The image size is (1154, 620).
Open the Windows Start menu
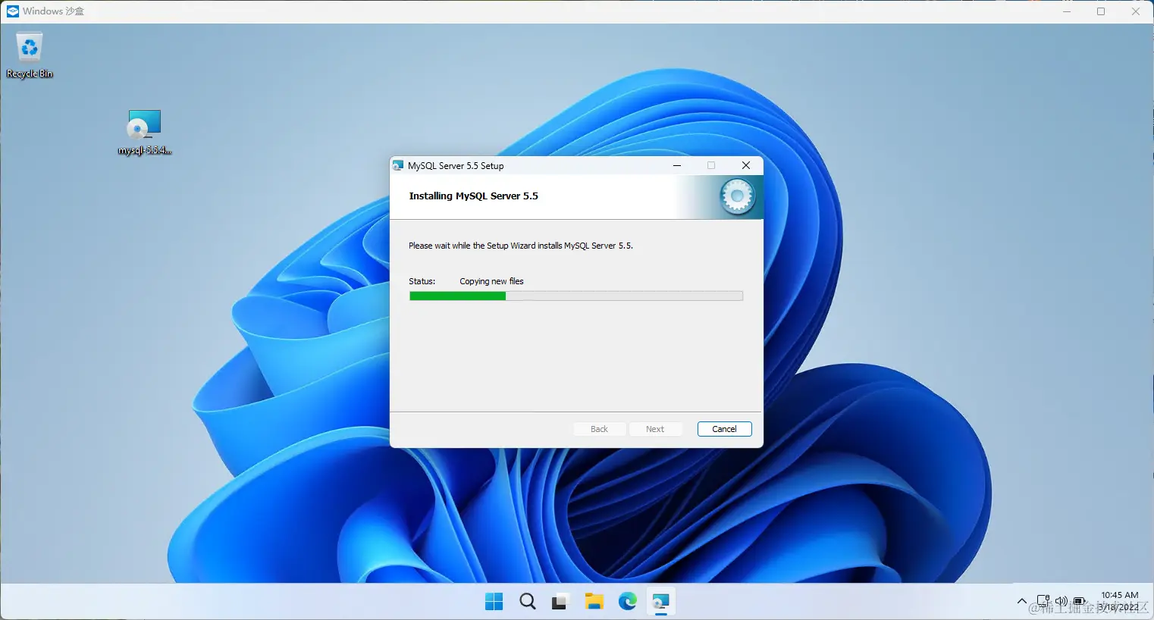494,602
